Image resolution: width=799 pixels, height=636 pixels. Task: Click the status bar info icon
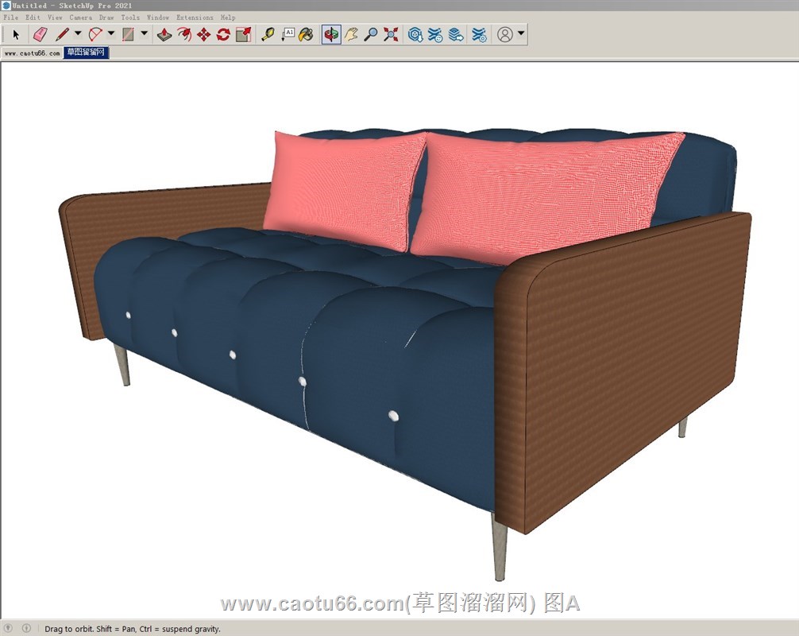(26, 628)
